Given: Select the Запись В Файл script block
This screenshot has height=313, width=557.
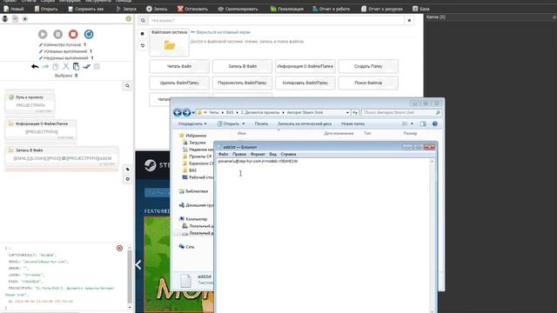Looking at the screenshot, I should click(62, 156).
